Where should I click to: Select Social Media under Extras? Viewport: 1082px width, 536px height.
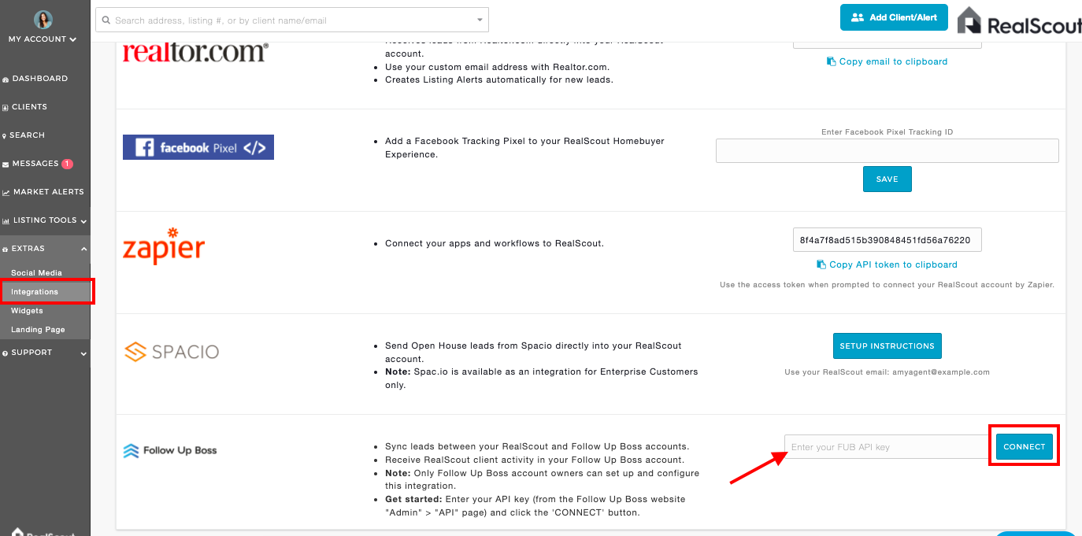click(36, 273)
